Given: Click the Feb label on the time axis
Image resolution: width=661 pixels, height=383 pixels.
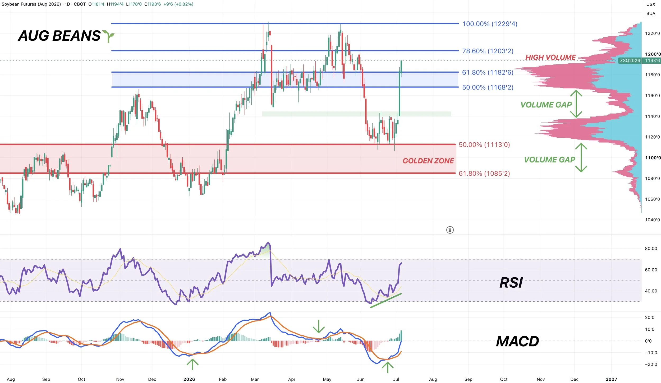Looking at the screenshot, I should (223, 379).
